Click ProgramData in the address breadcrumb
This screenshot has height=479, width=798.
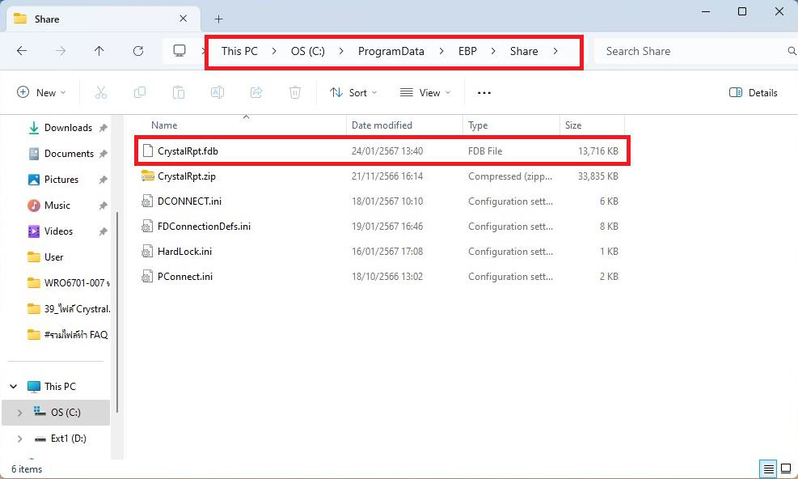point(391,51)
